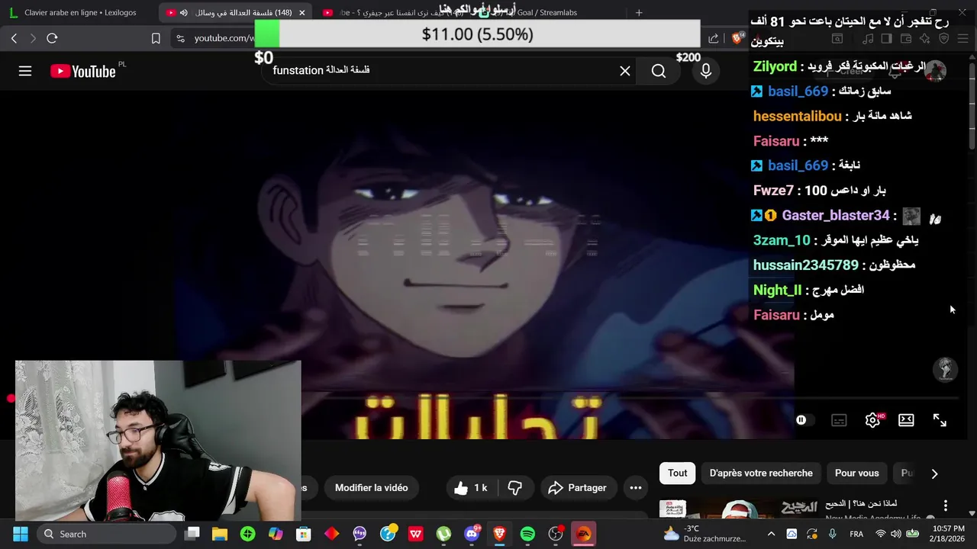
Task: Open the more actions ellipsis menu
Action: (x=636, y=488)
